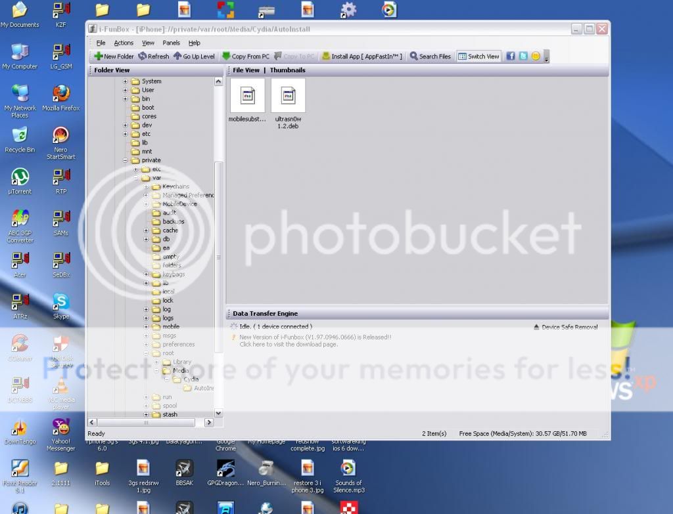Screen dimensions: 673x514
Task: Open the Panels menu
Action: pyautogui.click(x=172, y=43)
